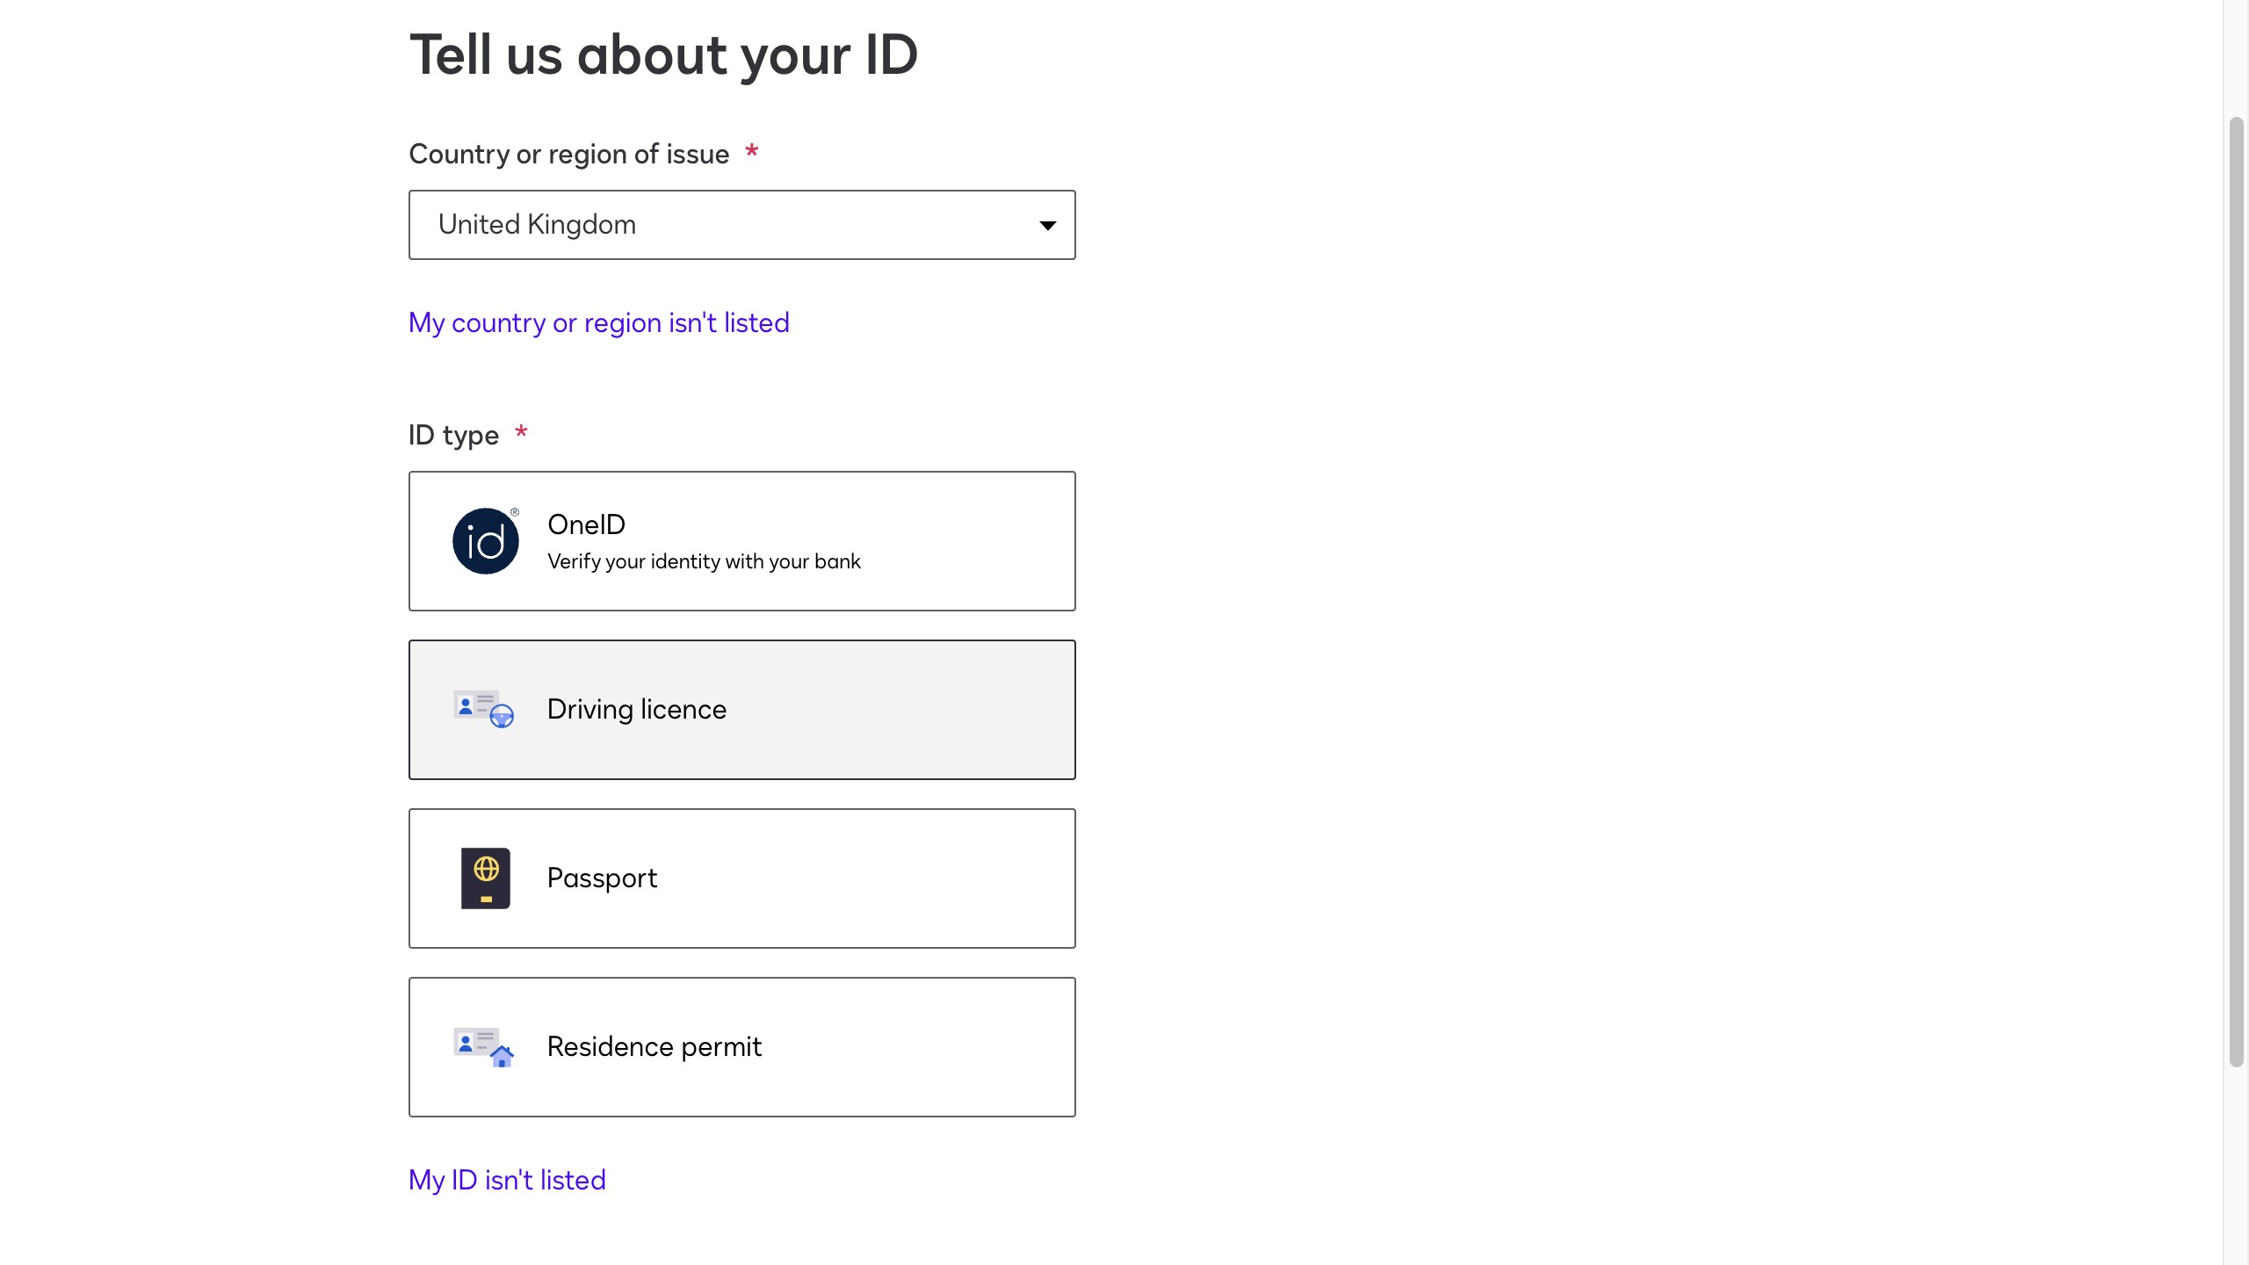This screenshot has width=2249, height=1265.
Task: Click the residence permit house icon
Action: tap(502, 1056)
